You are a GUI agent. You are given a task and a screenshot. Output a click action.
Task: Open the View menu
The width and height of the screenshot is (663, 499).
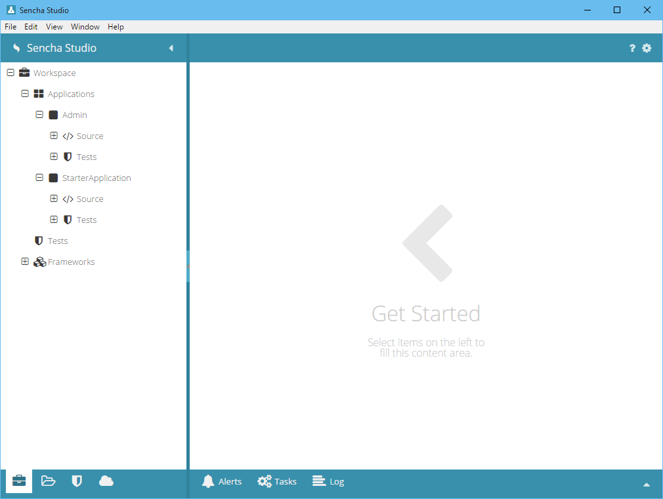click(x=54, y=27)
